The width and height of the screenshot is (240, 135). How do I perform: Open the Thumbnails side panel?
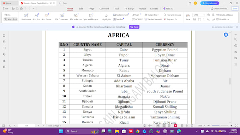4,42
